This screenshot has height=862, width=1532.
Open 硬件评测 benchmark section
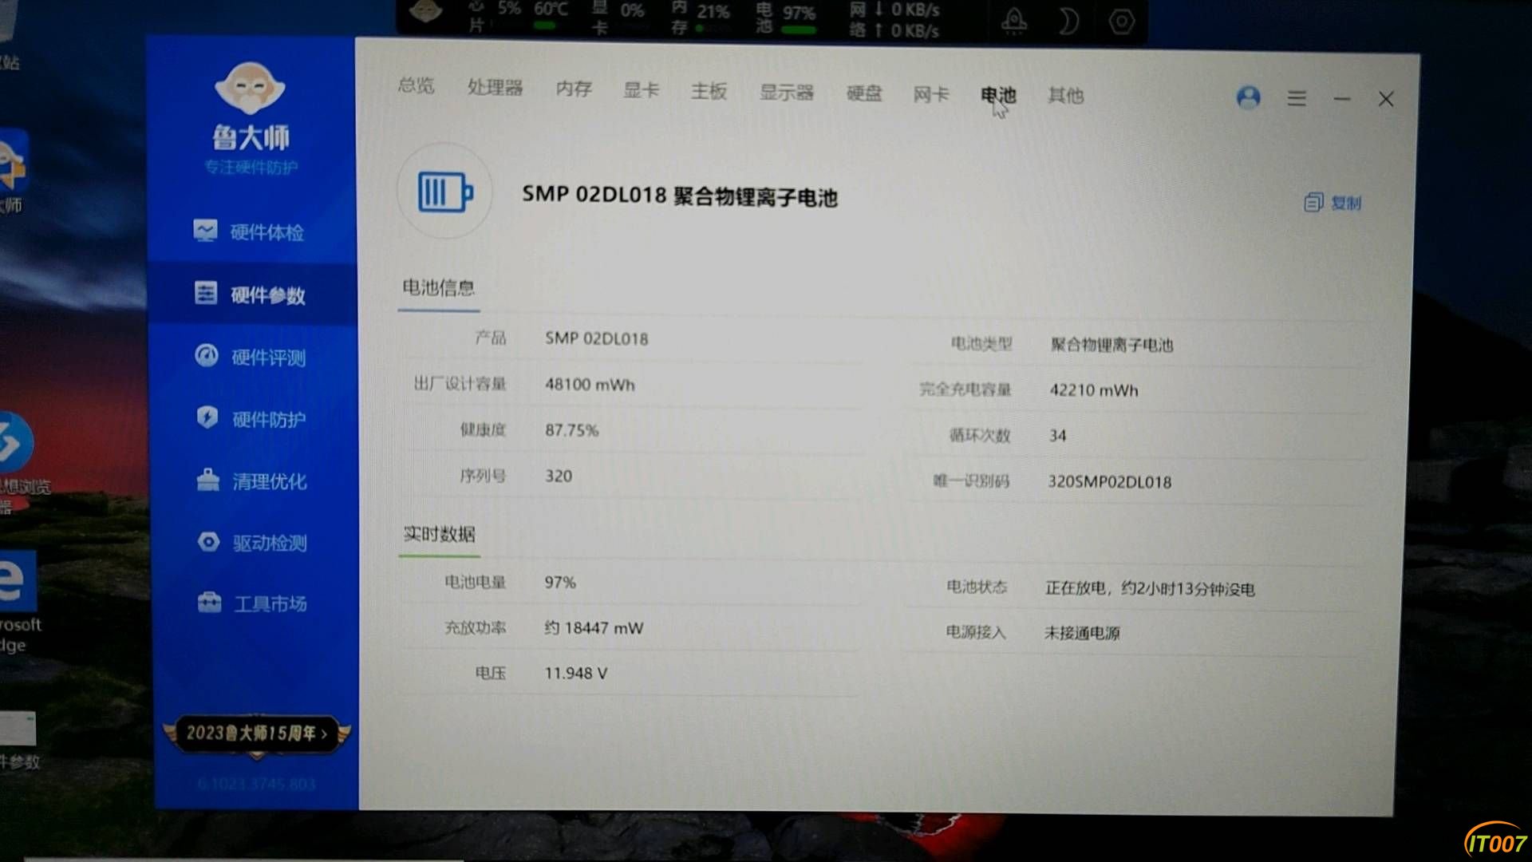[x=251, y=357]
